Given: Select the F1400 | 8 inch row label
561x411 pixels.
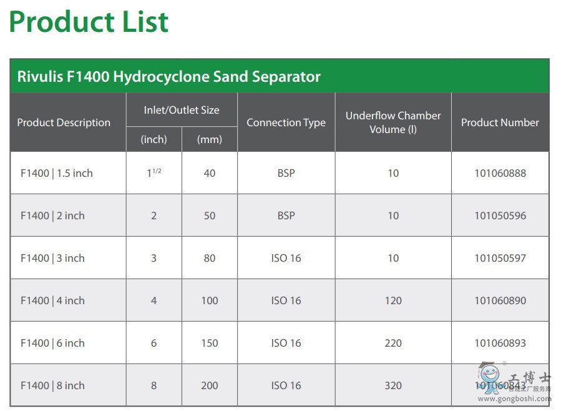Looking at the screenshot, I should point(52,385).
